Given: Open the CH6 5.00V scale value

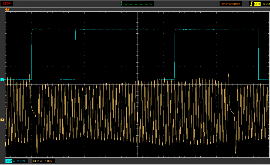Looking at the screenshot, I should click(49, 161).
